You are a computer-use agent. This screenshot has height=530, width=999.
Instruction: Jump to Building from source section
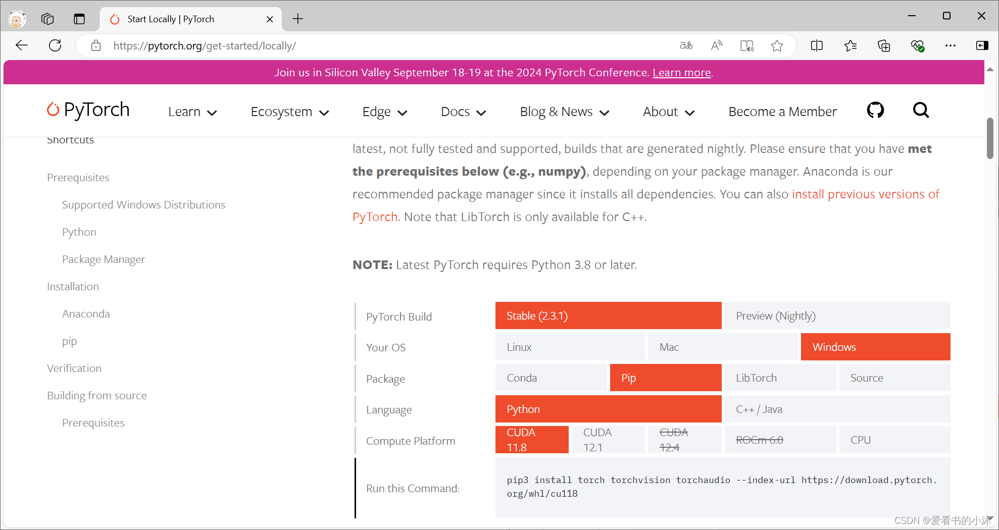click(x=97, y=396)
